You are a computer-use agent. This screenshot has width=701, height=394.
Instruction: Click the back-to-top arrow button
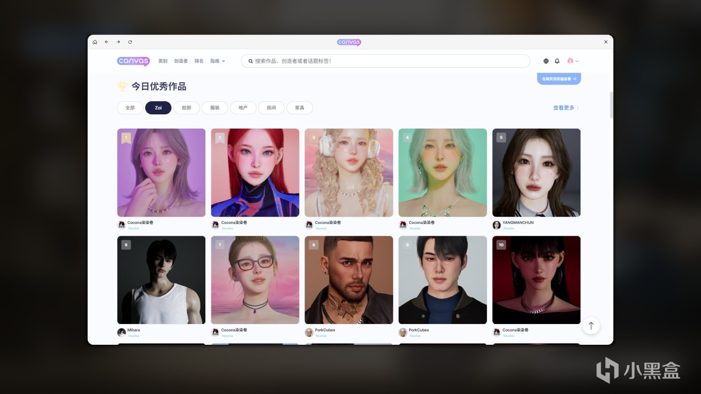[x=591, y=326]
